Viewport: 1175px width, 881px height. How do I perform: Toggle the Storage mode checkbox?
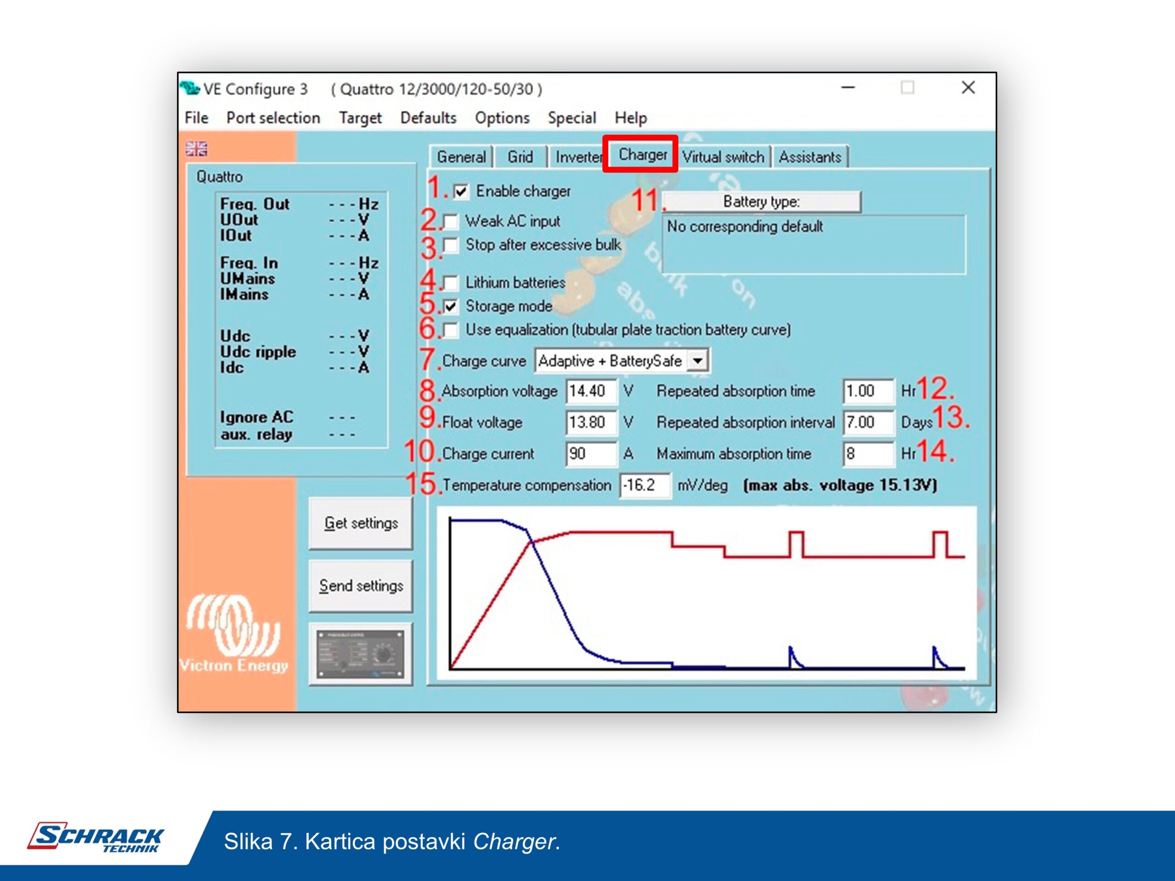(450, 307)
